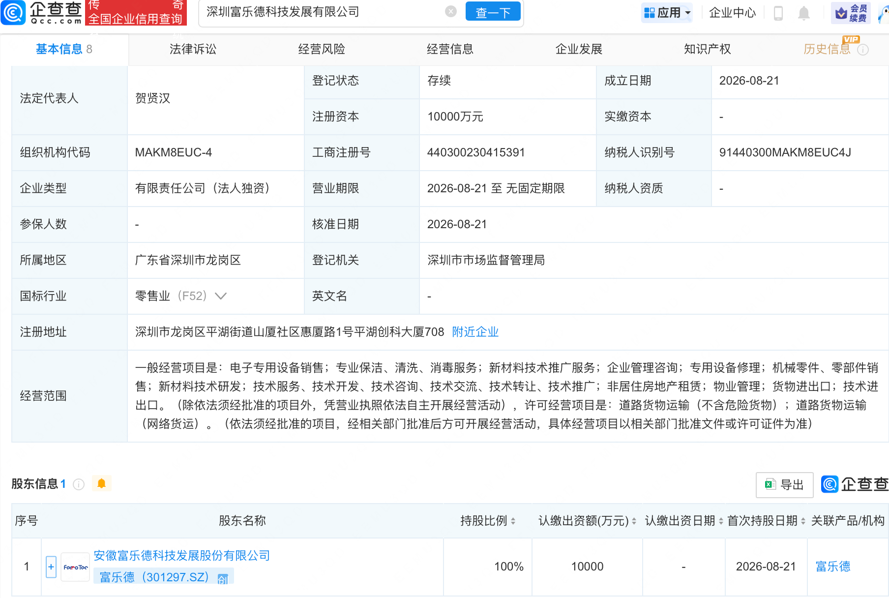
Task: Select registration authority 深圳市市场监督管理局
Action: coord(486,260)
